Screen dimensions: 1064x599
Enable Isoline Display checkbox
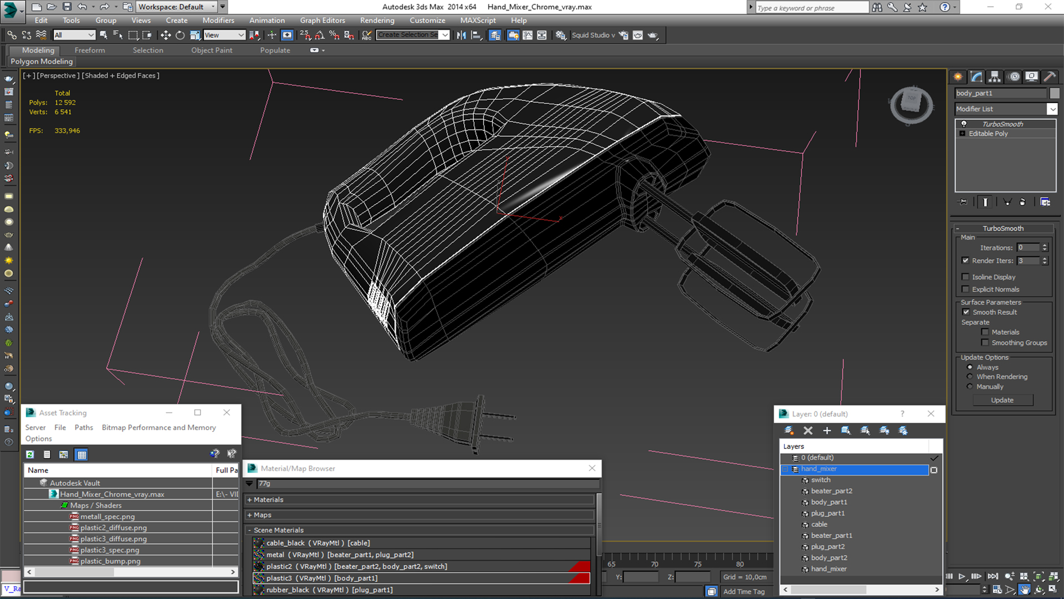965,277
